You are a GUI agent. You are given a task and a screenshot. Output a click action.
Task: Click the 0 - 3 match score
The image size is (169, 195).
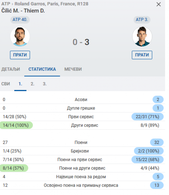click(x=81, y=42)
